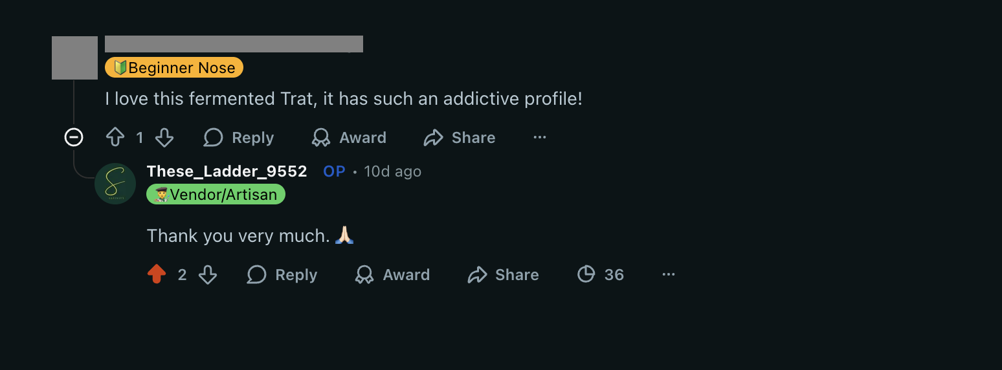Downvote the fermented Trat comment
Viewport: 1002px width, 370px height.
point(164,137)
